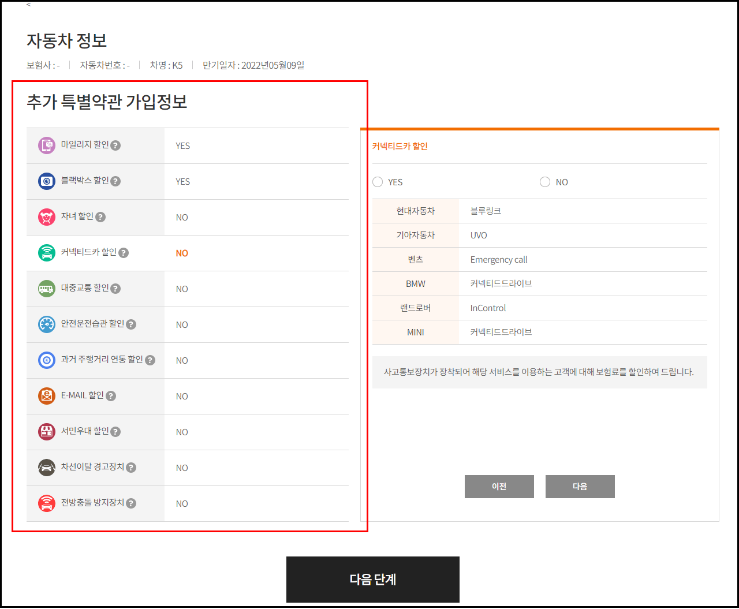The image size is (739, 609).
Task: Click the E-MAIL 할인 envelope icon
Action: click(x=46, y=396)
